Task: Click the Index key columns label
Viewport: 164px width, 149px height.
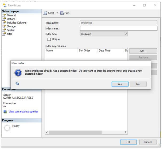Action: tap(56, 46)
